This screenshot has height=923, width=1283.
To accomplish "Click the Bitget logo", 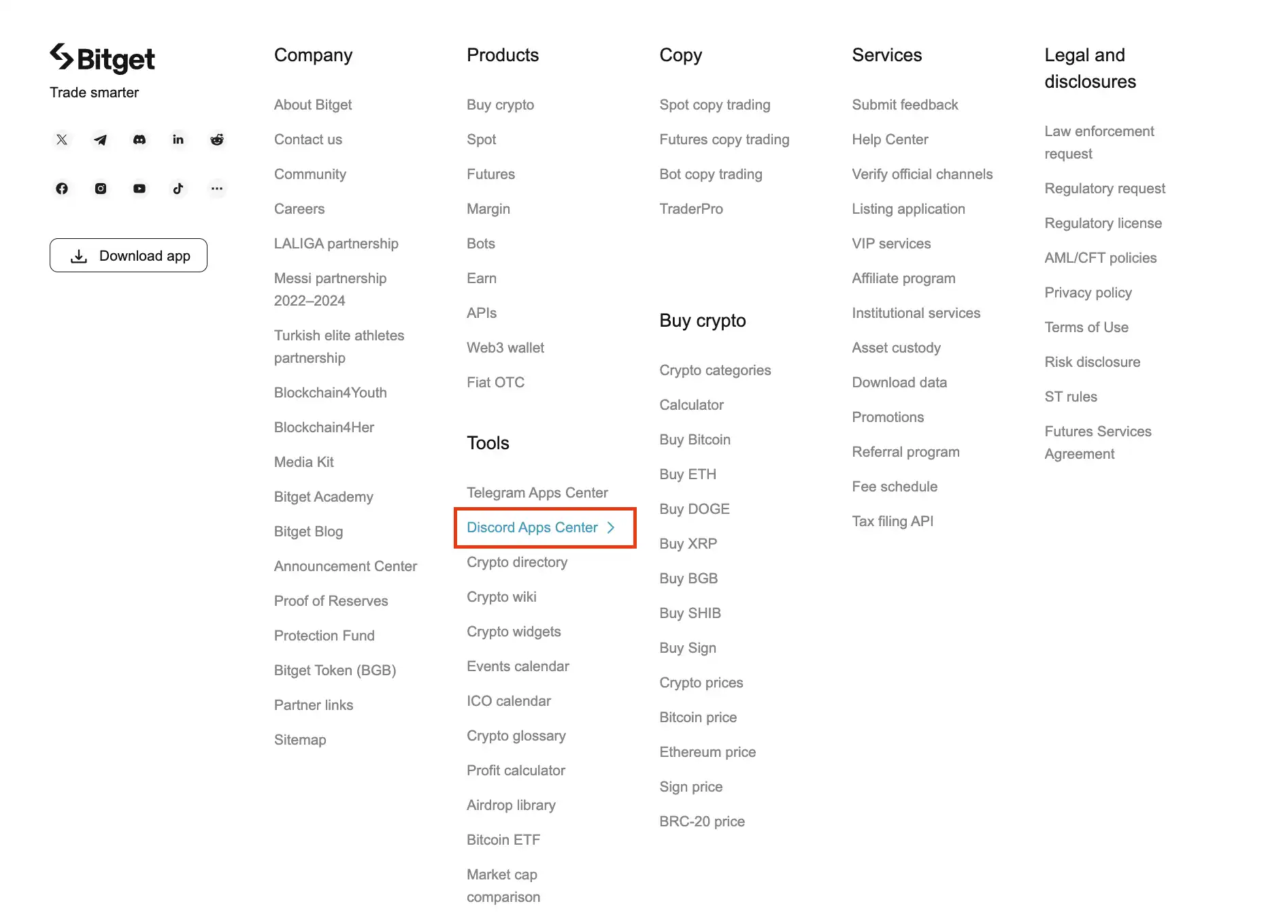I will (102, 59).
